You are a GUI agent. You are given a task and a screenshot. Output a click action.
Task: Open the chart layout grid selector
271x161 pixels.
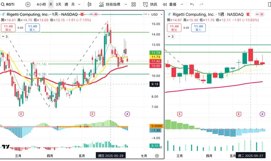point(134,4)
